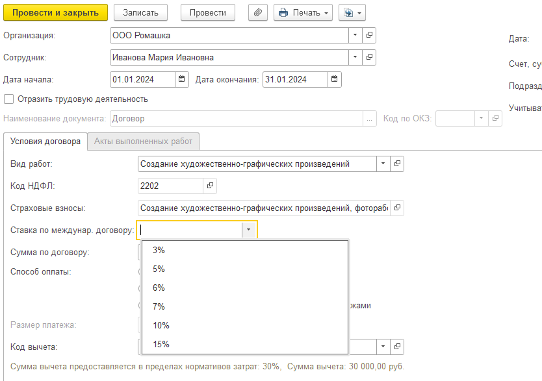Open the Сотрудник record icon

pyautogui.click(x=369, y=57)
